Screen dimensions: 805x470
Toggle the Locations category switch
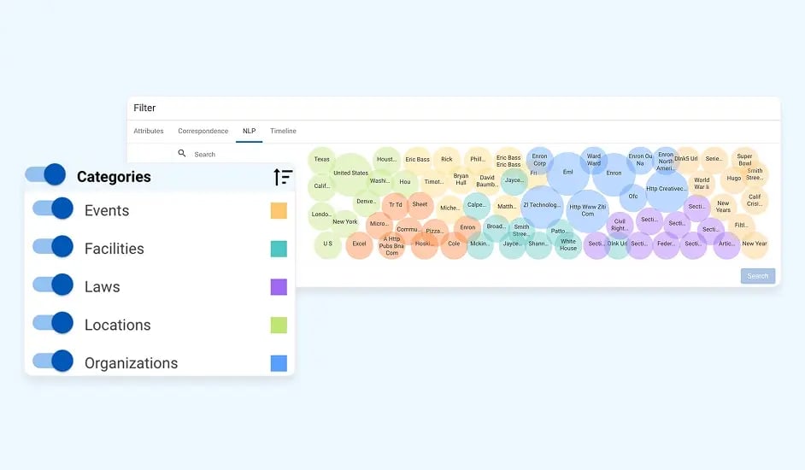coord(53,323)
